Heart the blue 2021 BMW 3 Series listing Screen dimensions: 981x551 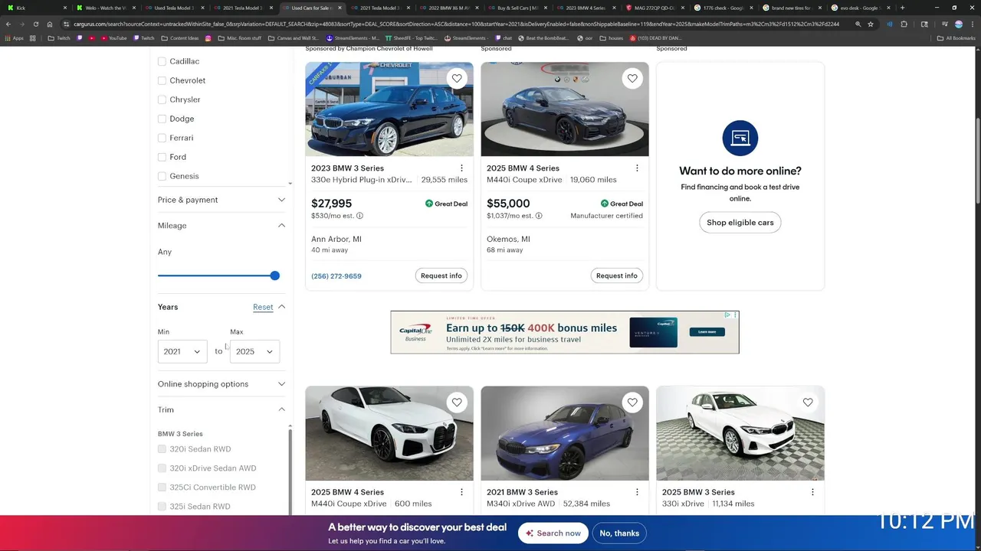632,402
